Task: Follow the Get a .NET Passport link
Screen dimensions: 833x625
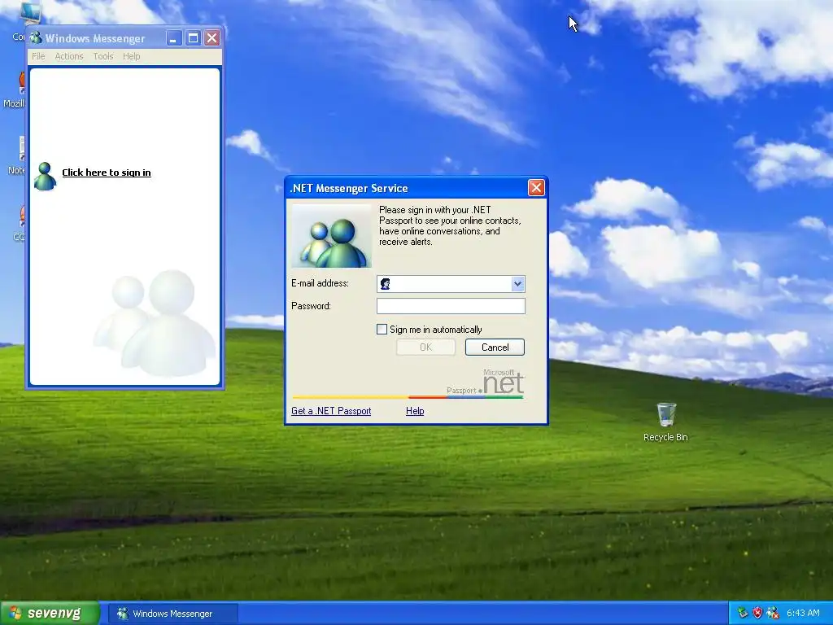Action: (x=331, y=411)
